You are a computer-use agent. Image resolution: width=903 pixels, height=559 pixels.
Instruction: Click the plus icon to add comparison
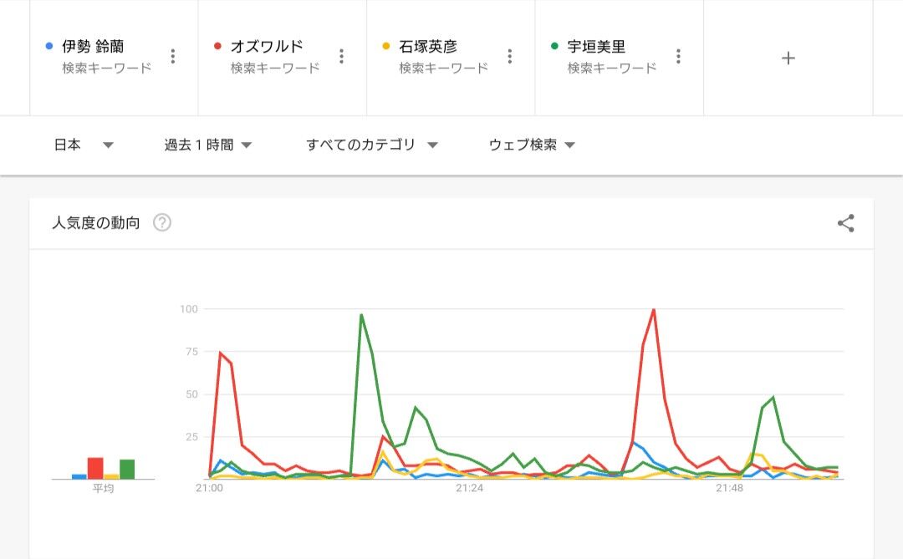tap(788, 58)
